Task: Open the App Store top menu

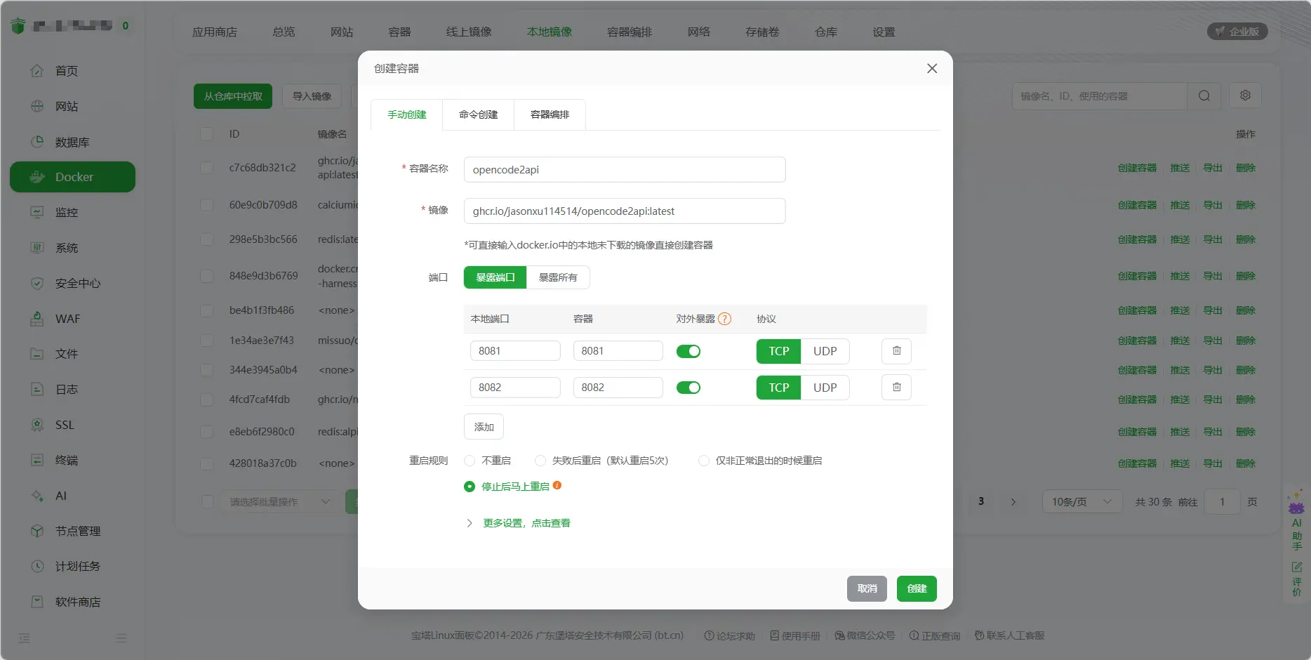Action: click(215, 32)
